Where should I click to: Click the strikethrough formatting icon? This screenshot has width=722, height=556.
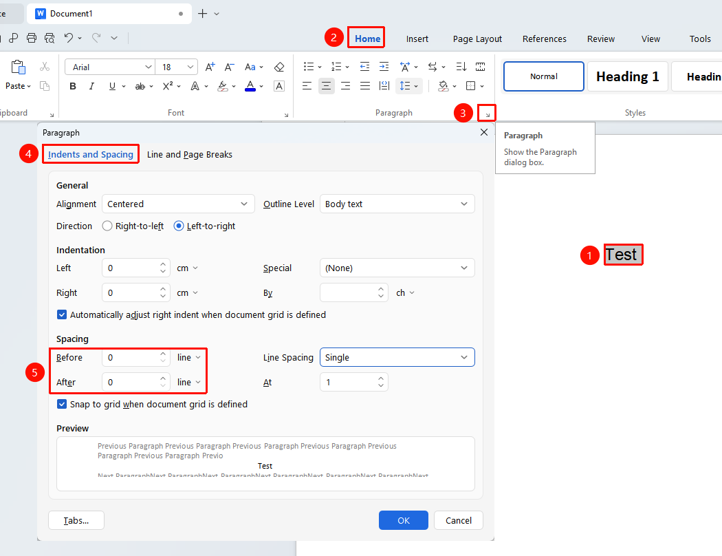pos(140,86)
